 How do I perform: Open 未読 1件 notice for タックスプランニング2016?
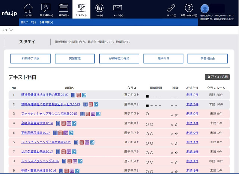[192, 161]
